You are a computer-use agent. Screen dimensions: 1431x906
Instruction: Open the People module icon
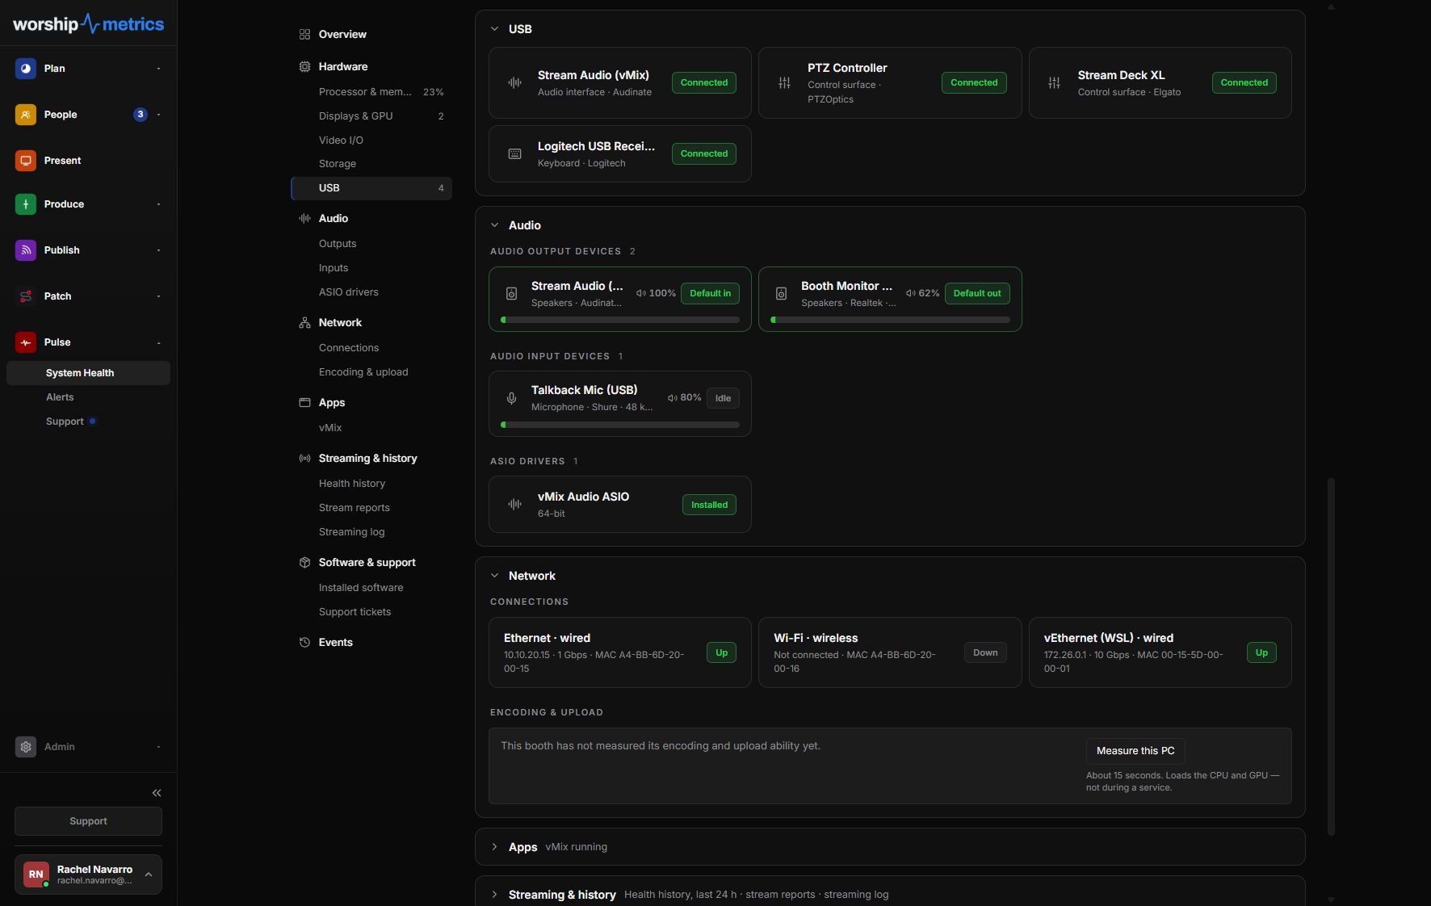(26, 115)
